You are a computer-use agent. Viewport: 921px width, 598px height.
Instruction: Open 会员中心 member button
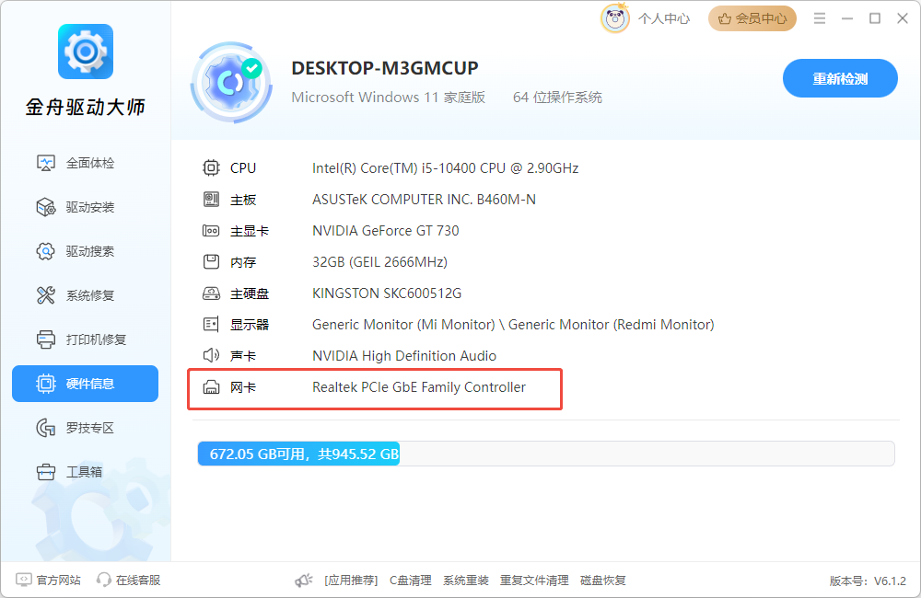tap(752, 18)
